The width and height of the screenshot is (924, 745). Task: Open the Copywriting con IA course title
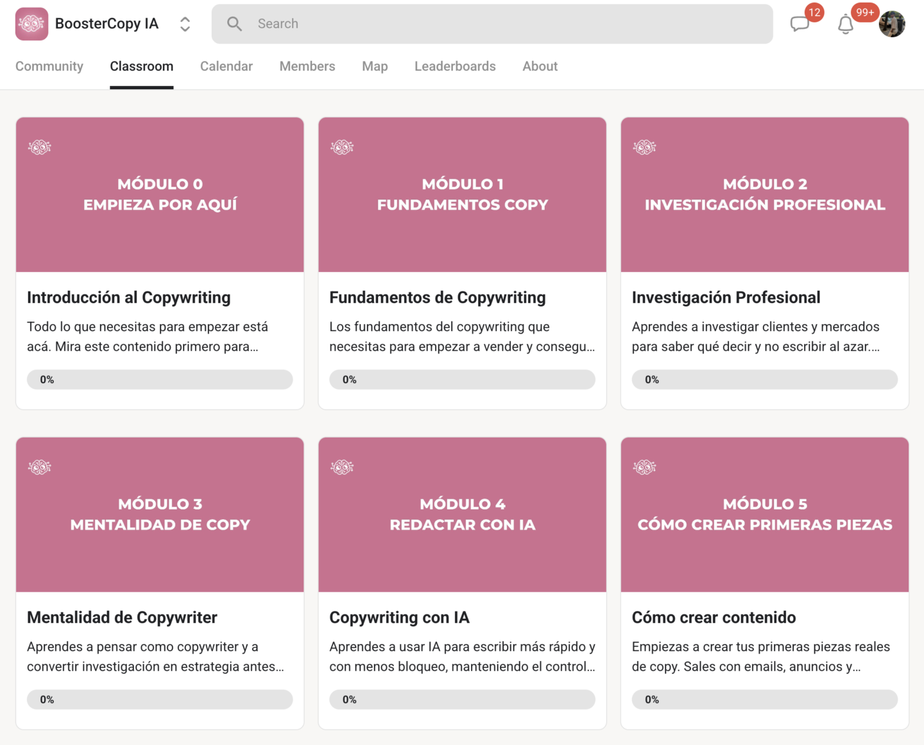click(399, 617)
